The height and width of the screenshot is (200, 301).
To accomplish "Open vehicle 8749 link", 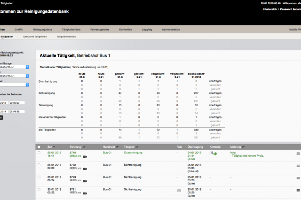I will 73,153.
